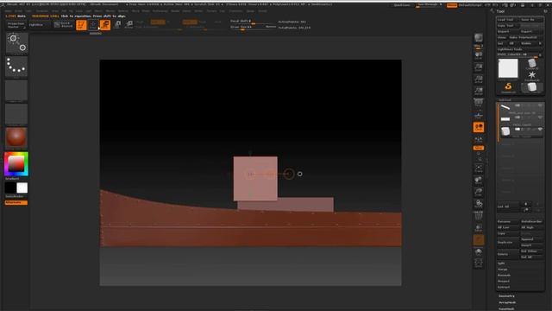This screenshot has width=552, height=311.
Task: Click the Zoom canvas icon
Action: [479, 67]
